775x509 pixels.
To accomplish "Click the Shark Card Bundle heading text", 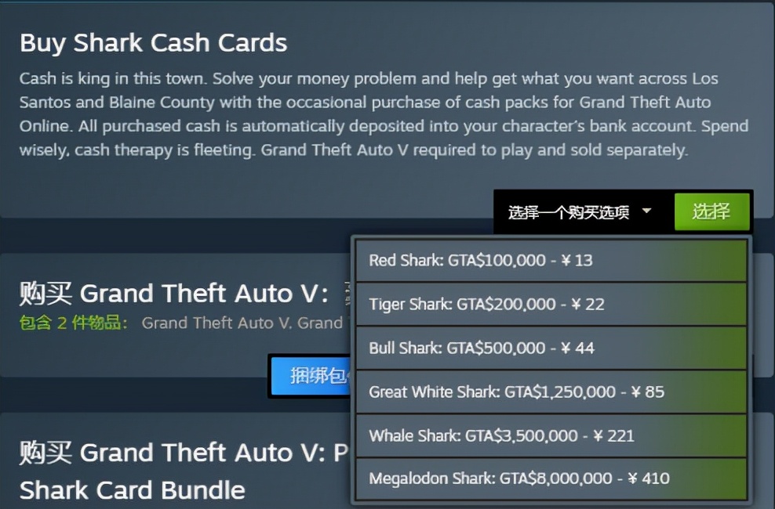I will pos(132,490).
